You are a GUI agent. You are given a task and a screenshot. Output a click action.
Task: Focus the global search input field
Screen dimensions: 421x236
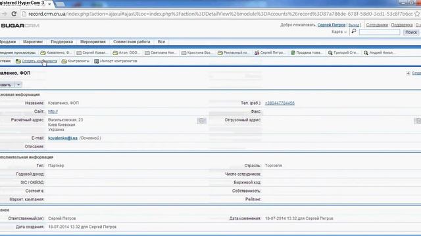tap(380, 32)
